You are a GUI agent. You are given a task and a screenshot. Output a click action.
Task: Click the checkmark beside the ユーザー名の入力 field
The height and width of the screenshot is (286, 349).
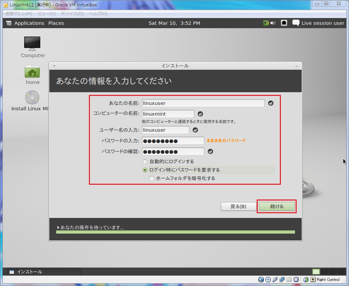[x=195, y=130]
